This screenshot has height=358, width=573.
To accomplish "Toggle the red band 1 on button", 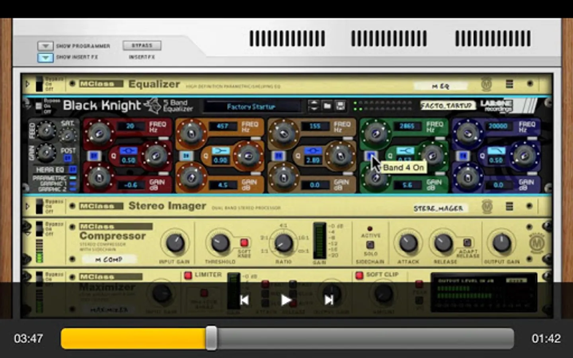I will tap(94, 156).
